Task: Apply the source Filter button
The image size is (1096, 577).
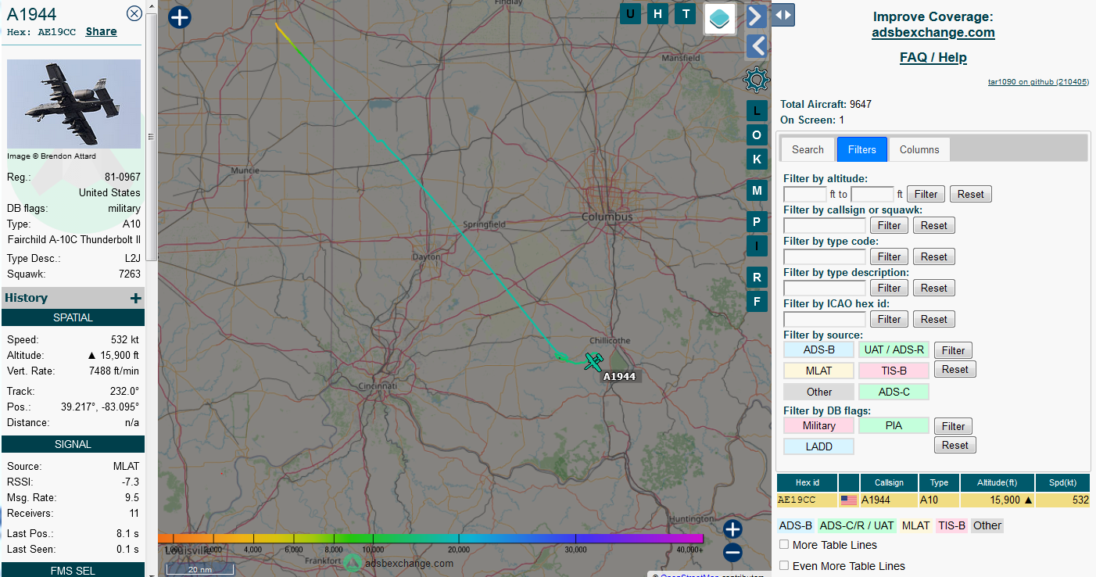Action: 954,350
